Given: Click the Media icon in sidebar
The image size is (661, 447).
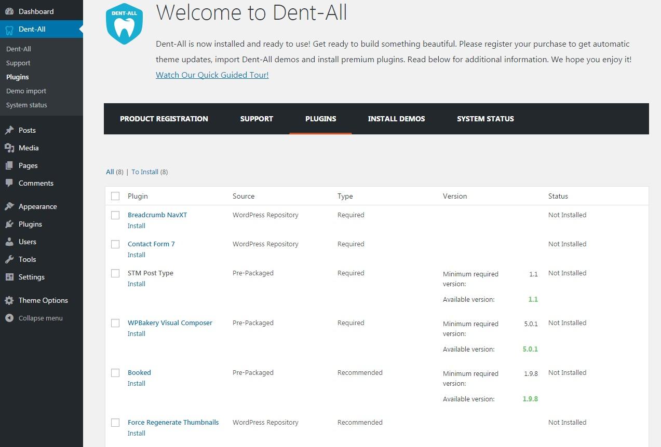Looking at the screenshot, I should point(9,148).
